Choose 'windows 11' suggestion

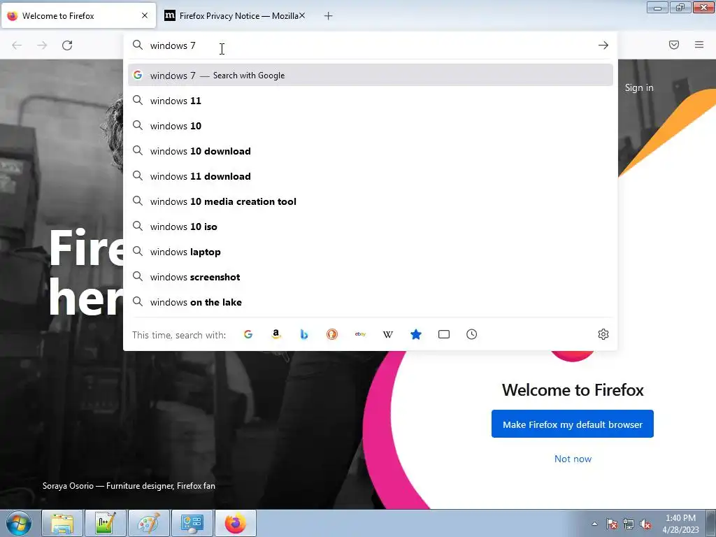(x=371, y=101)
